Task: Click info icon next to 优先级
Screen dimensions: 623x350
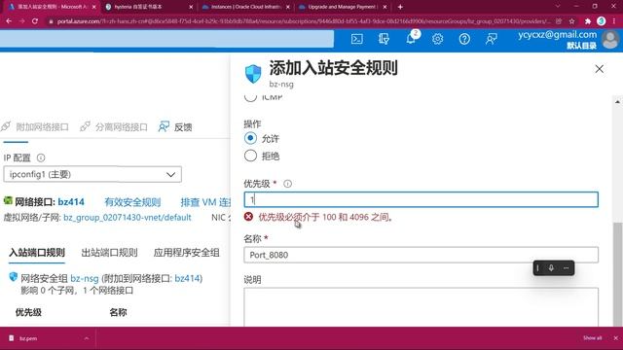Action: click(x=287, y=184)
